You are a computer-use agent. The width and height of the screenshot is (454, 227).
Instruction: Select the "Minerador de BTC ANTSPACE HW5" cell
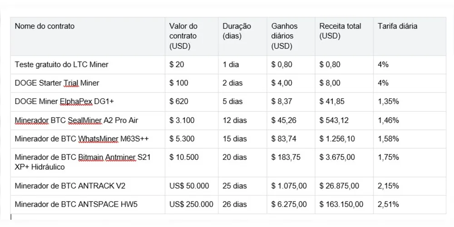(76, 205)
